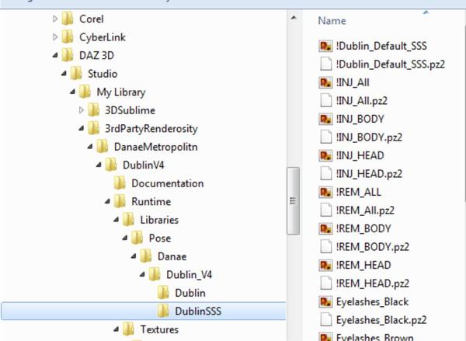Select the Eyelashes_Black.pz2 file icon

click(325, 320)
